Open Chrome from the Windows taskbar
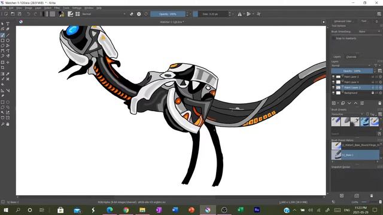The image size is (383, 215). pos(126,210)
